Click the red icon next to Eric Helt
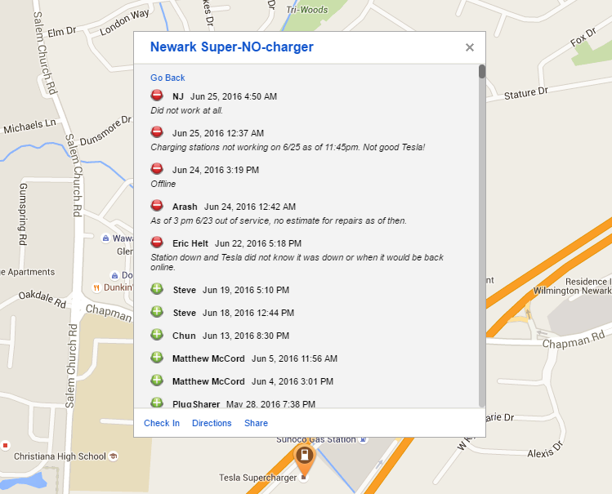Image resolution: width=612 pixels, height=494 pixels. point(157,243)
